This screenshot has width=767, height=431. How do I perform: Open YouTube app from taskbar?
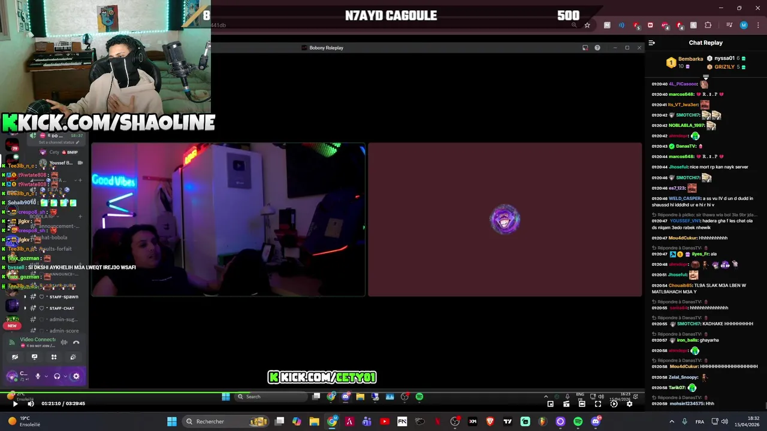pos(385,421)
